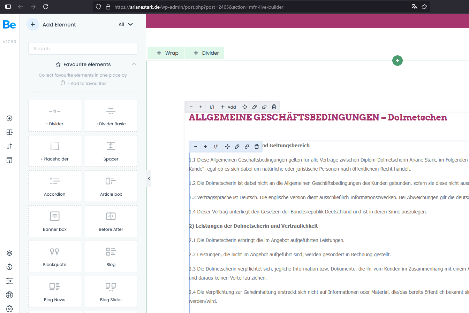Clone the heading wrap using copy icon
The width and height of the screenshot is (469, 313).
pyautogui.click(x=264, y=107)
